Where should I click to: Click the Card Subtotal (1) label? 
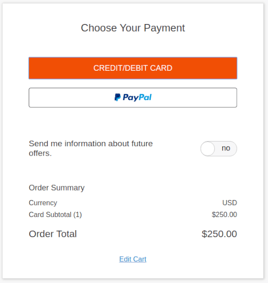tap(55, 215)
